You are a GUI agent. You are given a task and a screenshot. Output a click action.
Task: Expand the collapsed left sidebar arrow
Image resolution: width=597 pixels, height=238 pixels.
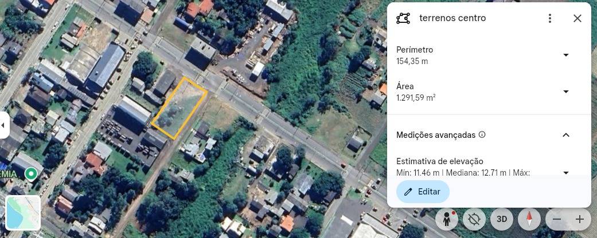[x=3, y=125]
